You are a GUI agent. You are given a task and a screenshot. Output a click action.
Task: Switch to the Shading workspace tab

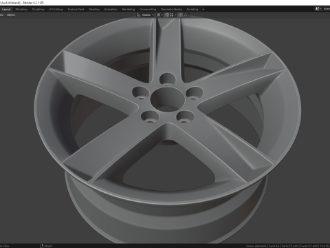point(94,10)
